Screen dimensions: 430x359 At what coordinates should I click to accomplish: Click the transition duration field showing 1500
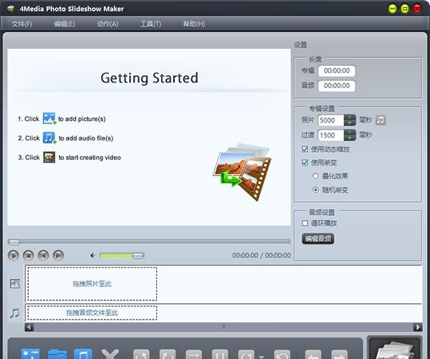(330, 135)
